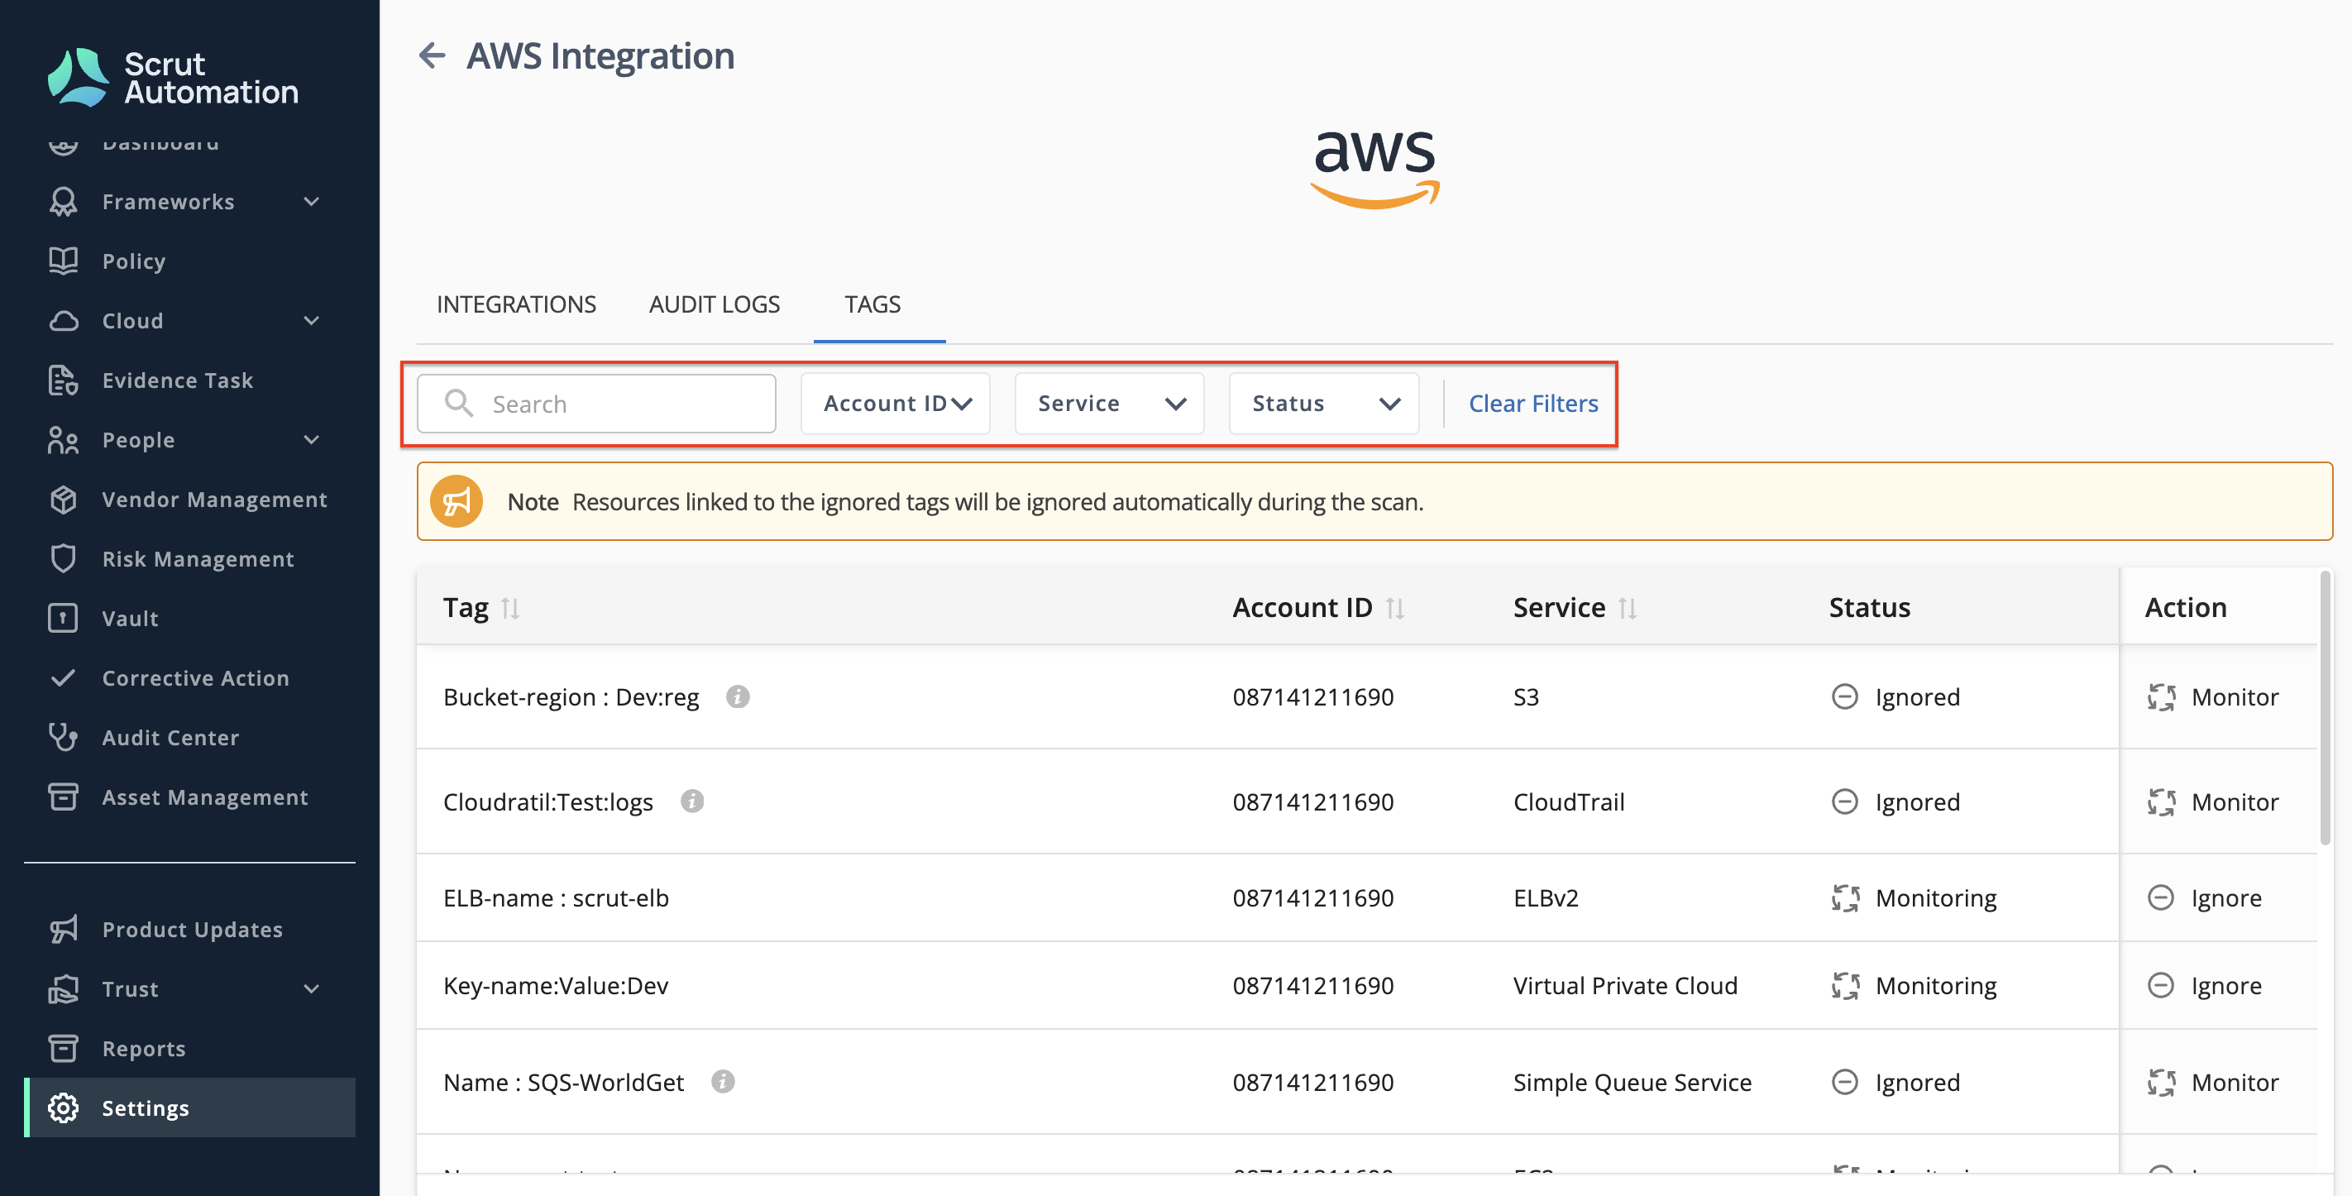The width and height of the screenshot is (2352, 1196).
Task: Click the back arrow beside AWS Integration
Action: pyautogui.click(x=432, y=55)
